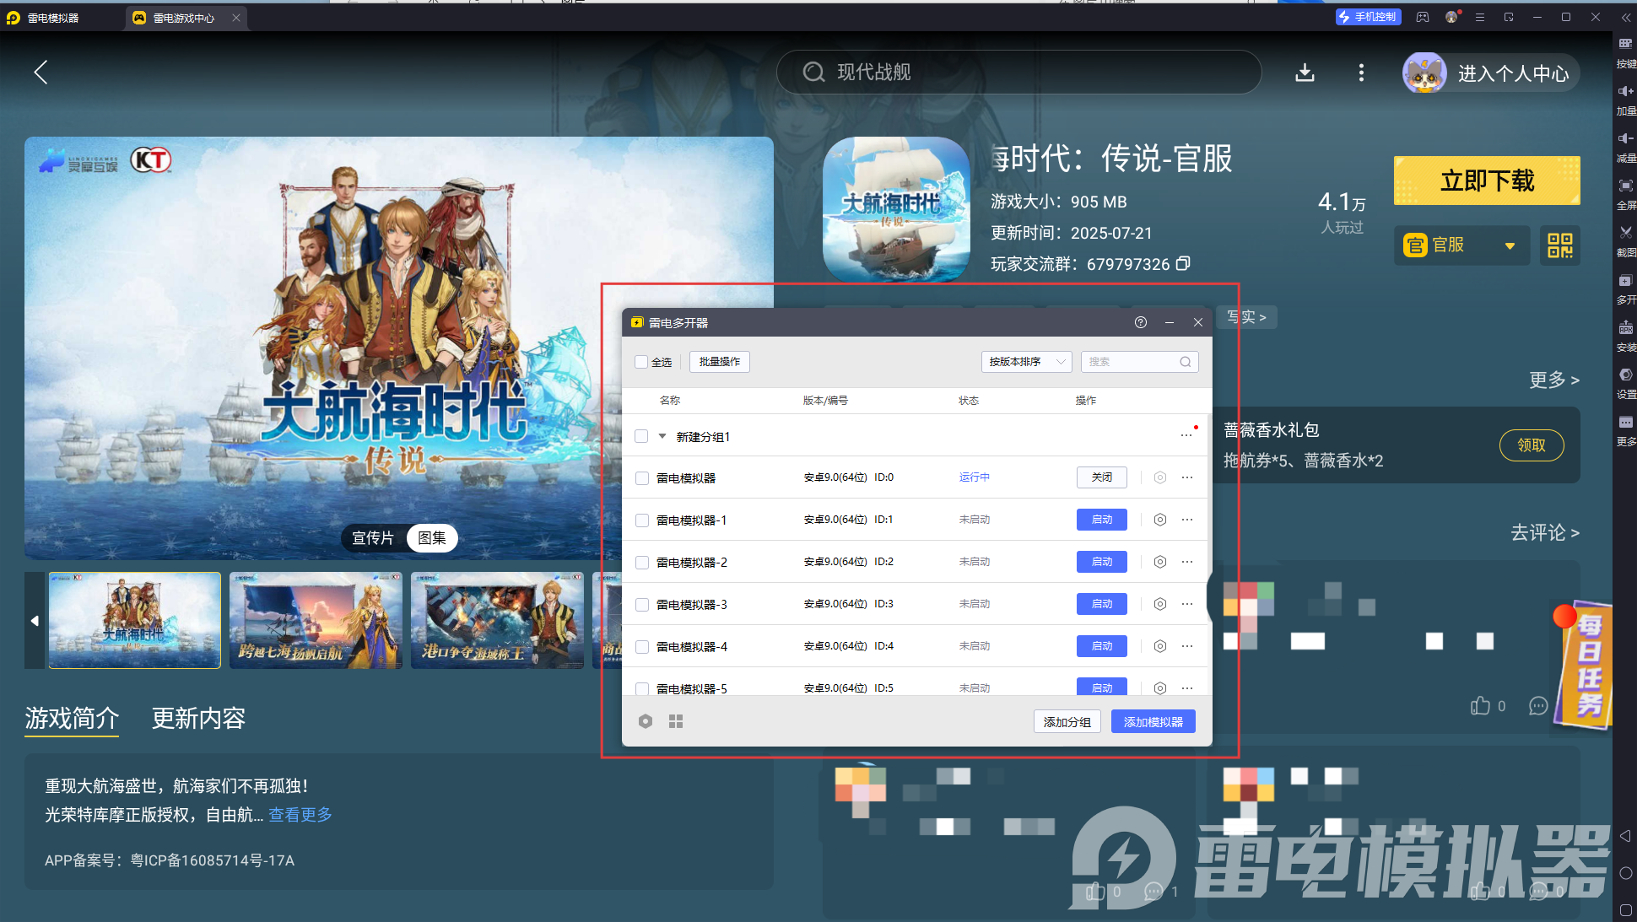Open the multi-instance help icon
The image size is (1637, 922).
tap(1141, 322)
